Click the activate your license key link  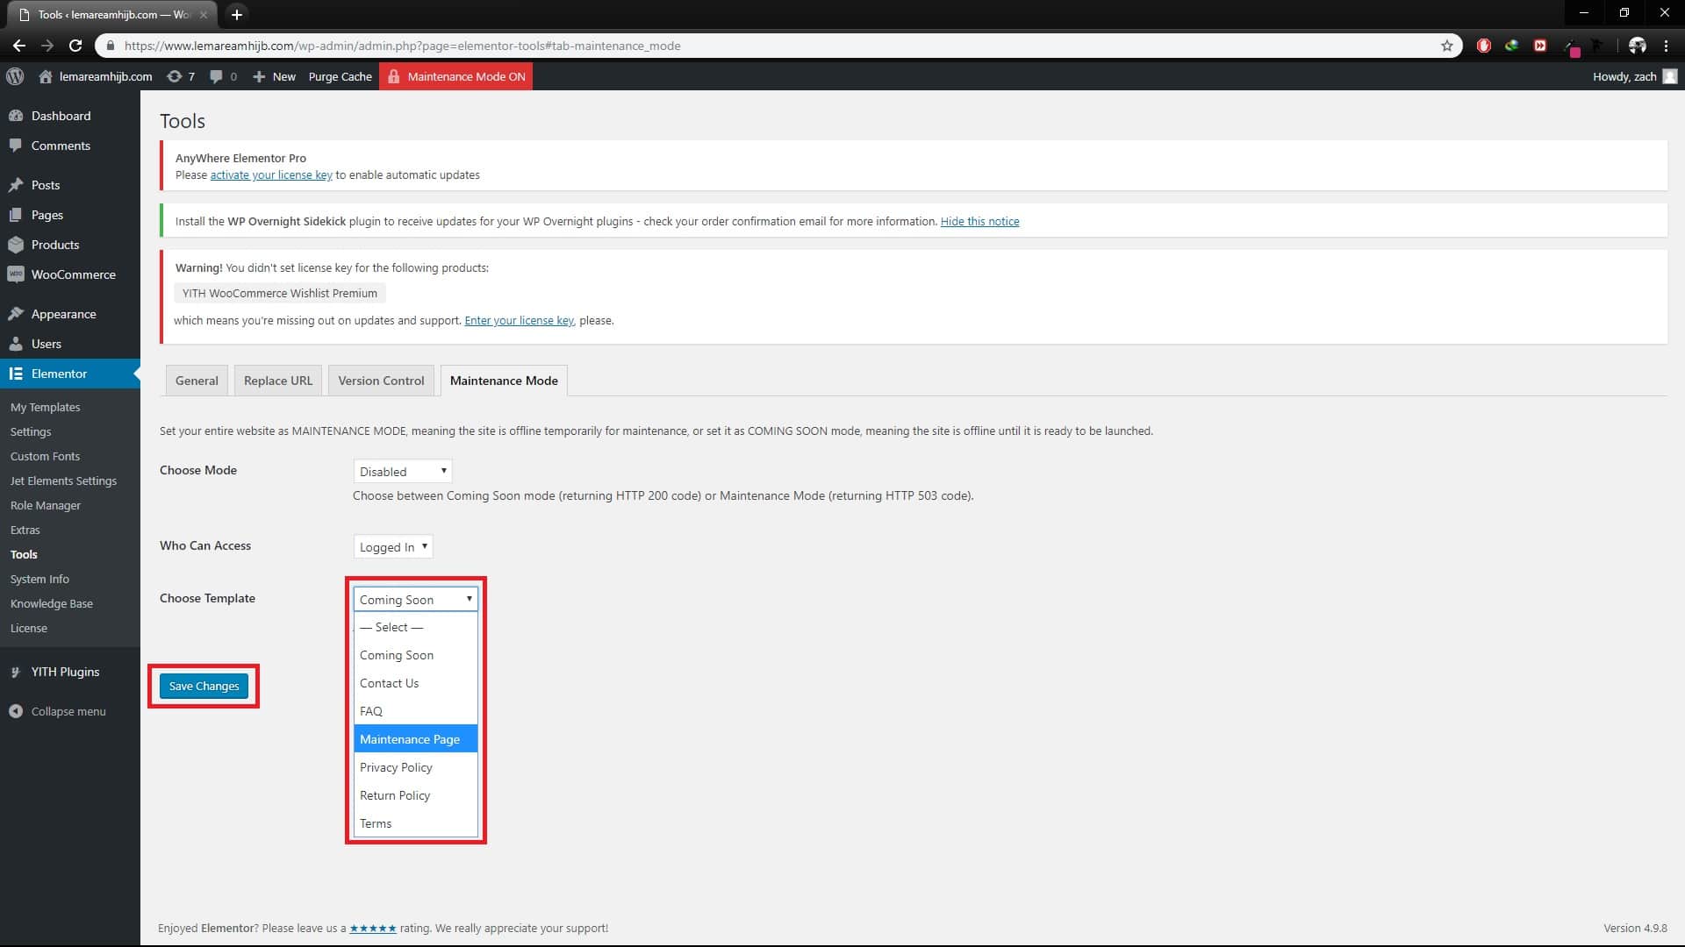point(271,174)
